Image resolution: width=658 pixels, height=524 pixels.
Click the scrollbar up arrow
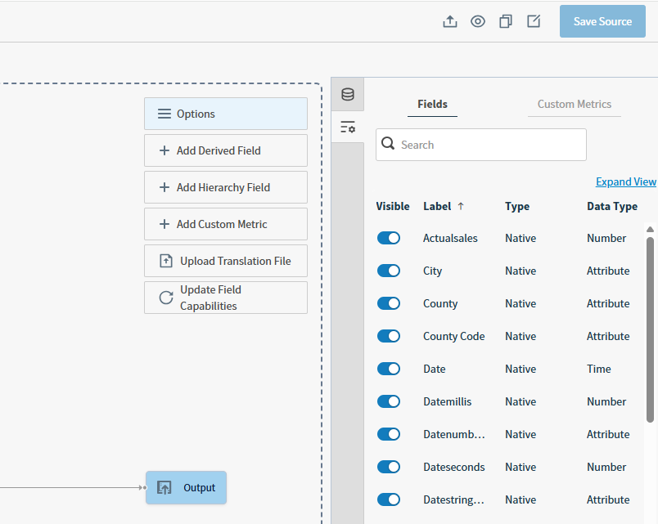click(x=650, y=230)
